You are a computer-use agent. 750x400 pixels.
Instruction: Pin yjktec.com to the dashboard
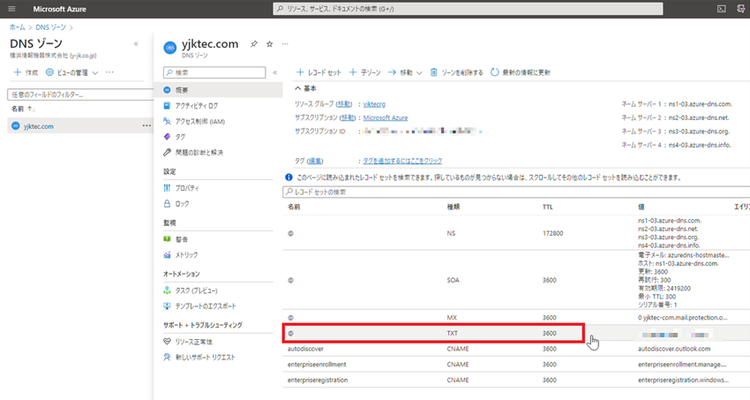(x=254, y=44)
